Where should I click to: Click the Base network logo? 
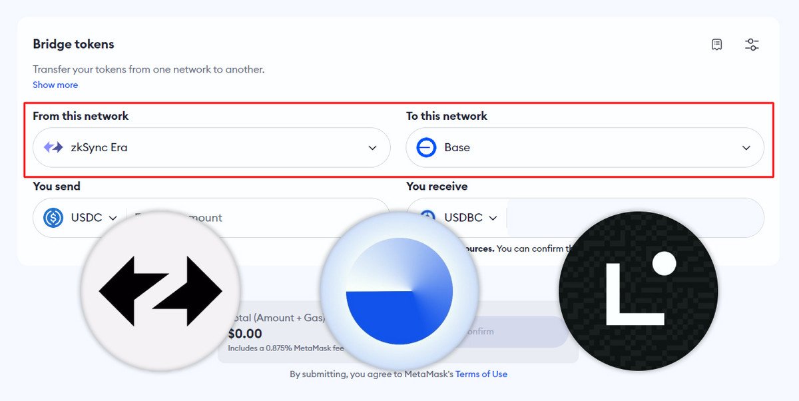point(426,147)
